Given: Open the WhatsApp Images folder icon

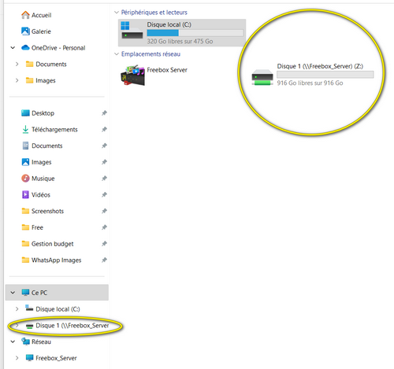Looking at the screenshot, I should 25,260.
